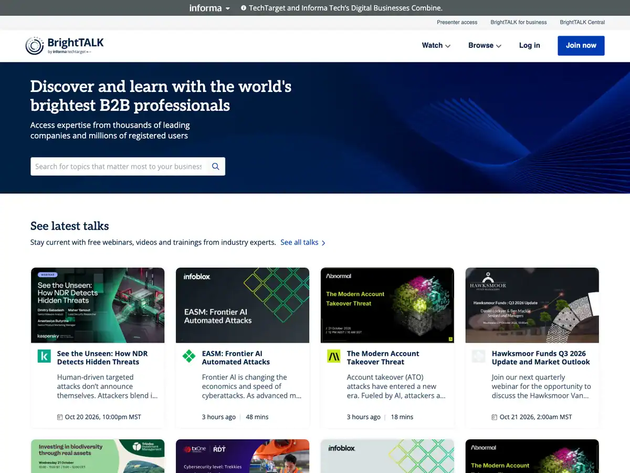630x473 pixels.
Task: Click 18 mins duration text
Action: [x=402, y=417]
